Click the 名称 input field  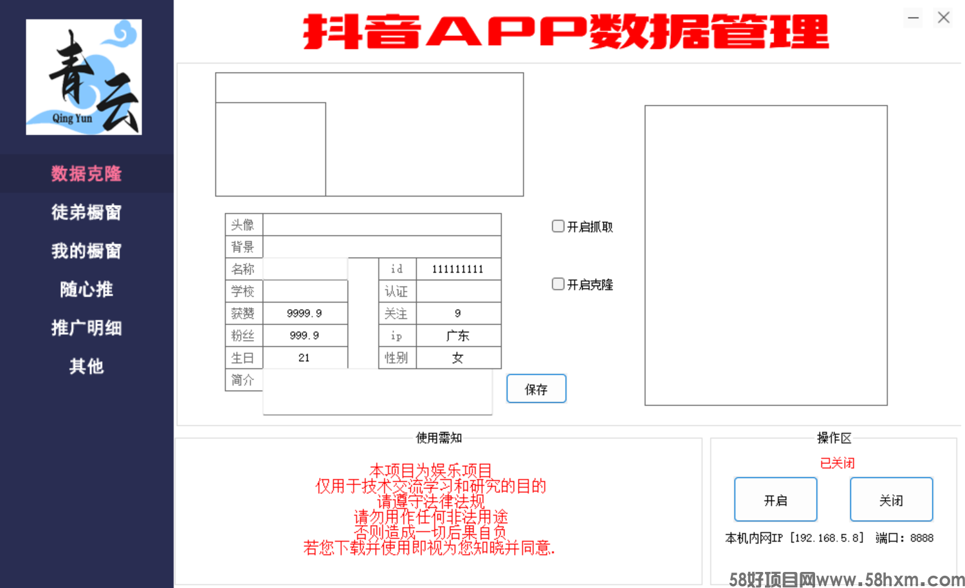(x=306, y=269)
